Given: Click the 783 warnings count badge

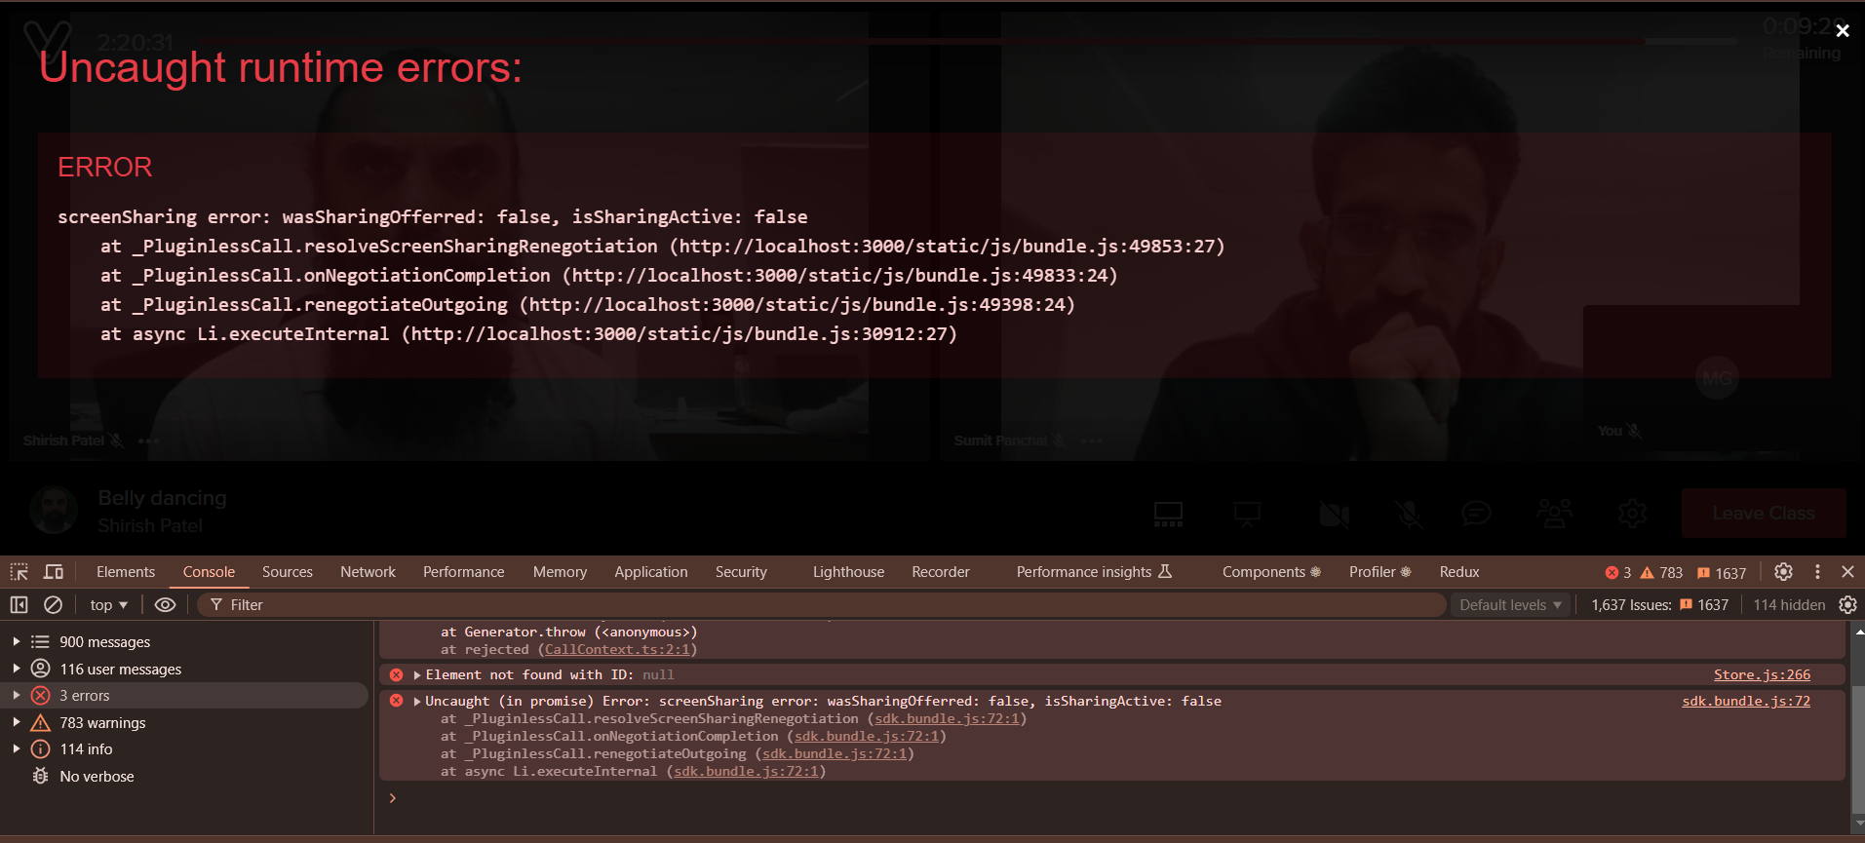Looking at the screenshot, I should click(1662, 573).
